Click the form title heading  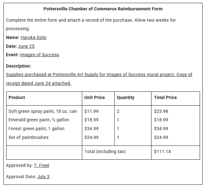click(103, 9)
